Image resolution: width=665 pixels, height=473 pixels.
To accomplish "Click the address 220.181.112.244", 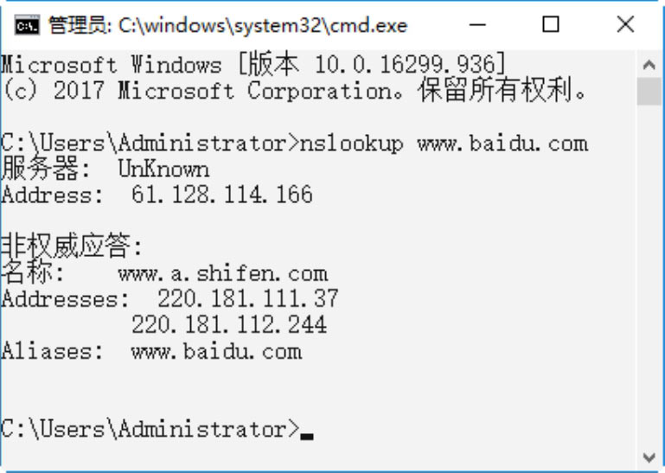I will pyautogui.click(x=228, y=325).
